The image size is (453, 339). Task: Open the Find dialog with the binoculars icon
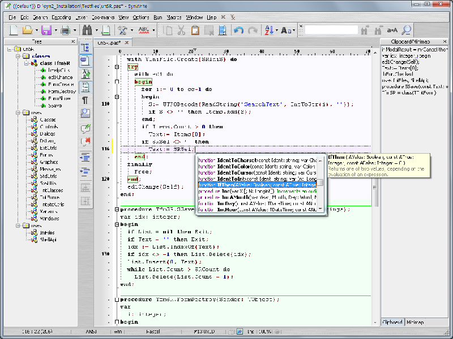pyautogui.click(x=87, y=30)
